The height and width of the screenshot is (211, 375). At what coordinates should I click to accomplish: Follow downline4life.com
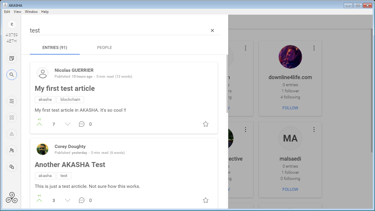290,108
